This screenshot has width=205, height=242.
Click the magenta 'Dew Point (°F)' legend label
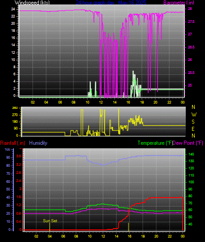pos(188,143)
